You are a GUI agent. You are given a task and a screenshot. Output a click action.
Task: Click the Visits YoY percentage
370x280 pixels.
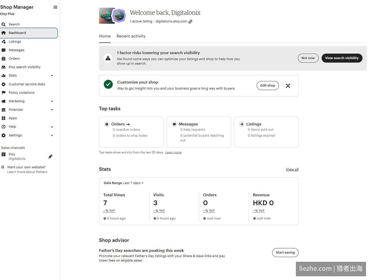[159, 211]
